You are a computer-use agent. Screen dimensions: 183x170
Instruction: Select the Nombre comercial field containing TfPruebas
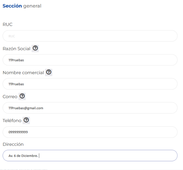coord(90,84)
